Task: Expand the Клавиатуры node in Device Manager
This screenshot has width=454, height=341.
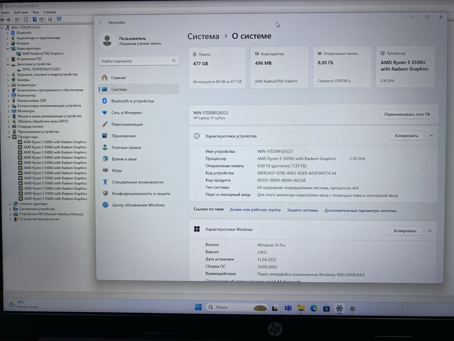Action: 8,85
